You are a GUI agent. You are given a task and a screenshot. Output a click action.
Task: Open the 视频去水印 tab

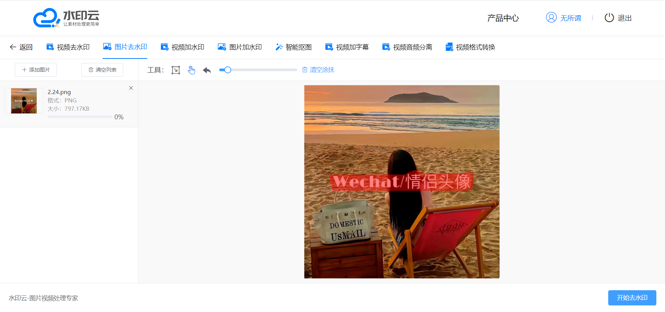[68, 47]
